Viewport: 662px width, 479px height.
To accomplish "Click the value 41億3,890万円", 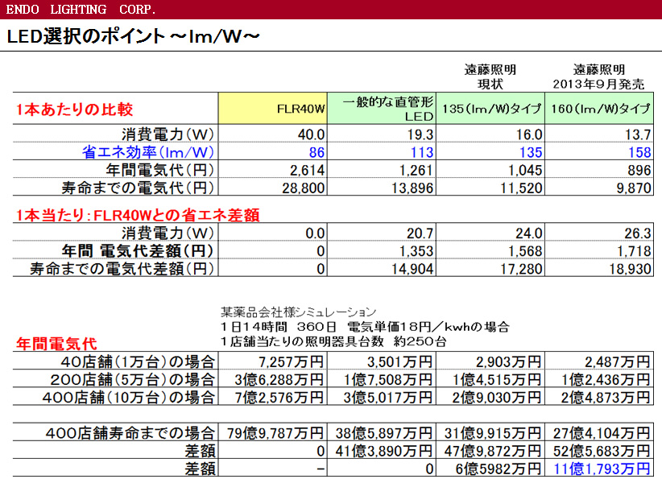I will pyautogui.click(x=384, y=451).
